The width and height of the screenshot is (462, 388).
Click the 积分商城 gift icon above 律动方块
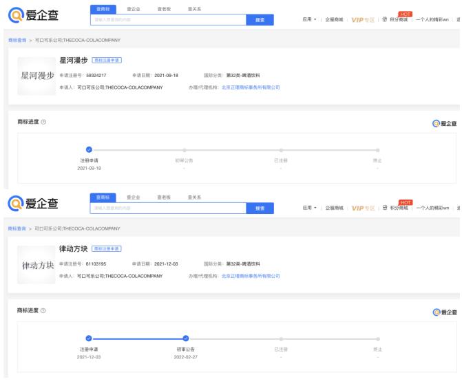click(385, 208)
